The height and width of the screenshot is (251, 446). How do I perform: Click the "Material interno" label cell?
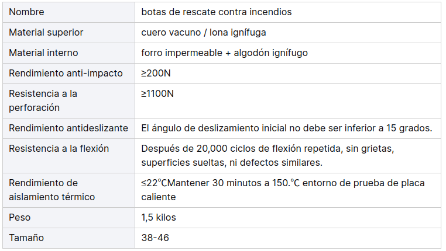pyautogui.click(x=43, y=53)
